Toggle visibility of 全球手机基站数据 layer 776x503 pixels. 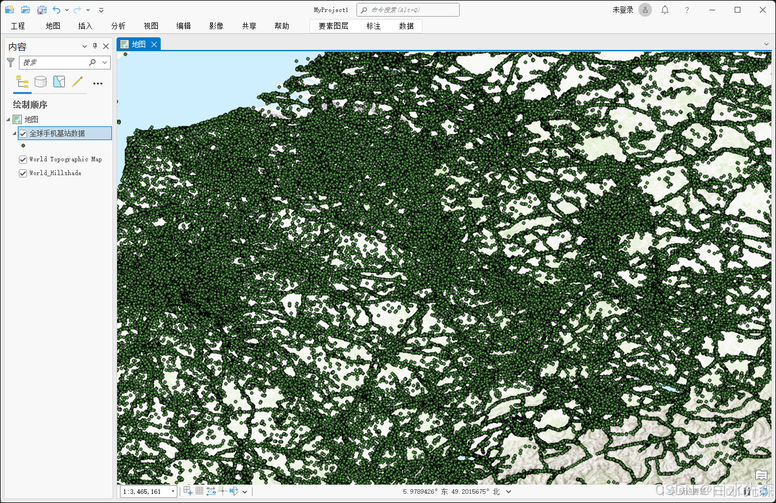coord(23,133)
